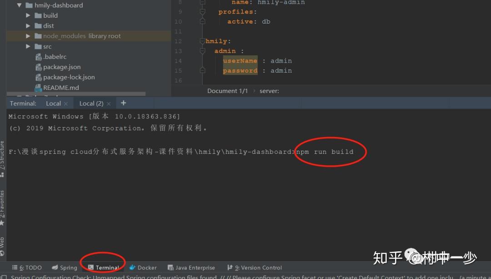
Task: Switch to the Local (2) terminal tab
Action: click(91, 103)
